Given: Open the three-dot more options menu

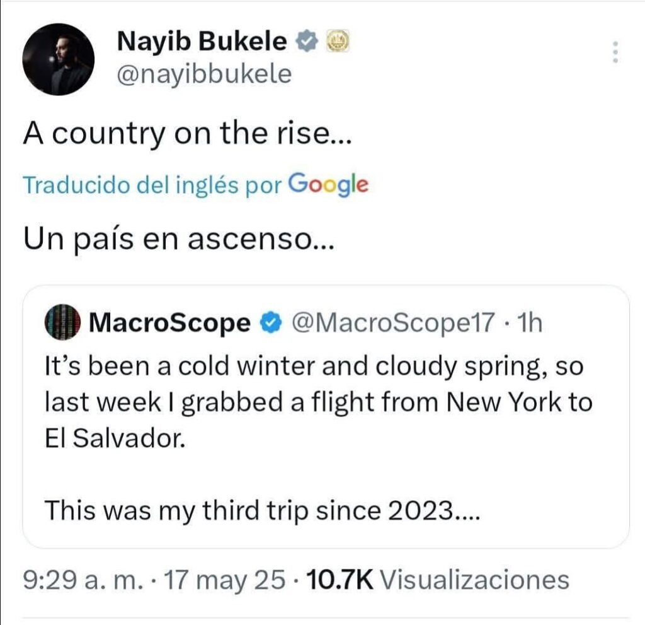Looking at the screenshot, I should (616, 52).
